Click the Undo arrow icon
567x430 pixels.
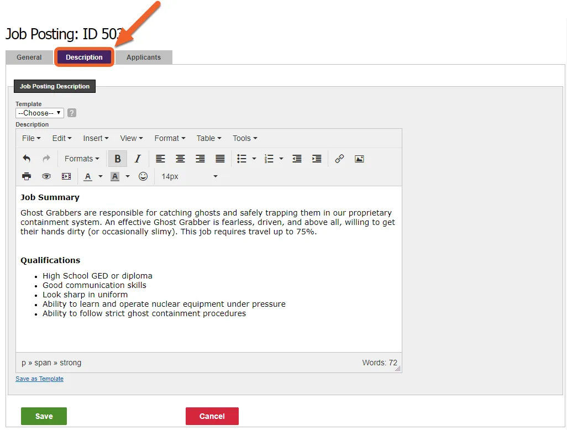coord(27,159)
